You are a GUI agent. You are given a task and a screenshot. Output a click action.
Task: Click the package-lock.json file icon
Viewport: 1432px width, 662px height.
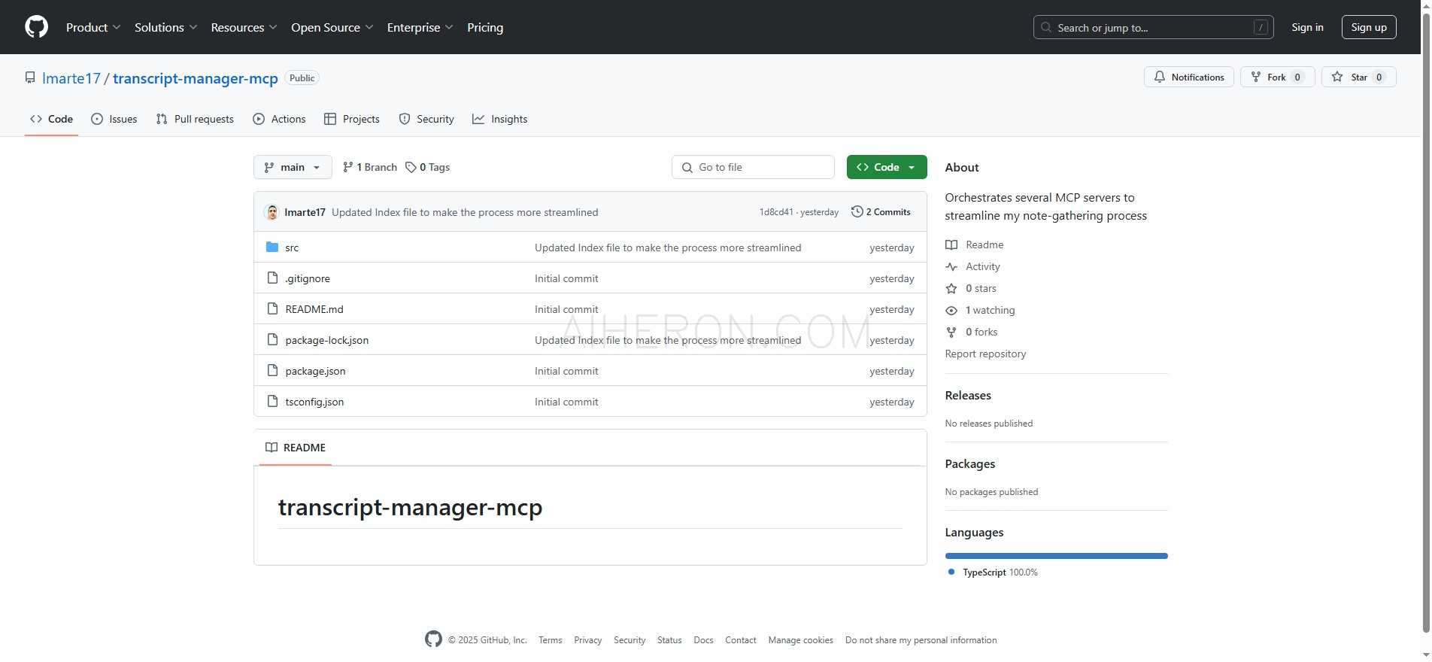click(272, 340)
